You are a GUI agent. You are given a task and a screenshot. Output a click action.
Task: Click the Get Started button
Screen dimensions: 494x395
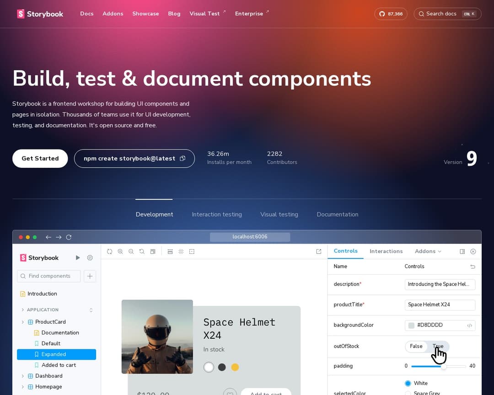click(40, 159)
